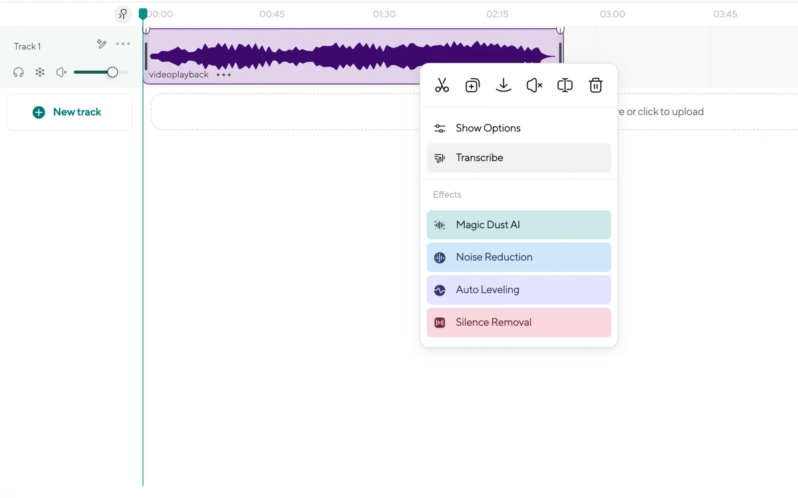
Task: Click the download icon for clip
Action: point(503,85)
